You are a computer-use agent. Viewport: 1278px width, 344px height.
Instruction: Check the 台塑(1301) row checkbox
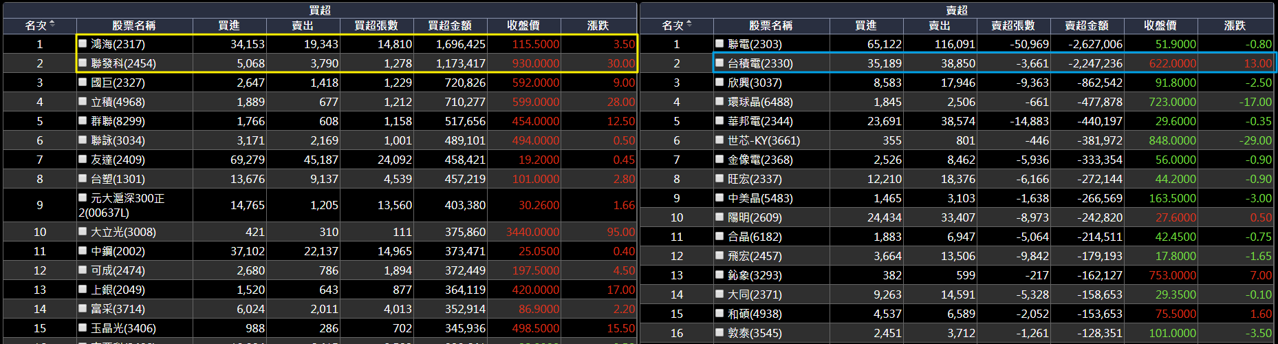[x=83, y=178]
